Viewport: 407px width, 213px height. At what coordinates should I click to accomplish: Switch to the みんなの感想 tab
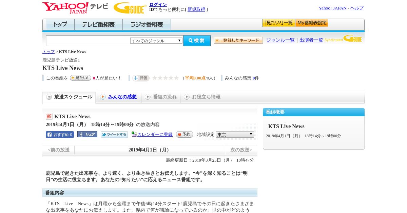point(119,97)
